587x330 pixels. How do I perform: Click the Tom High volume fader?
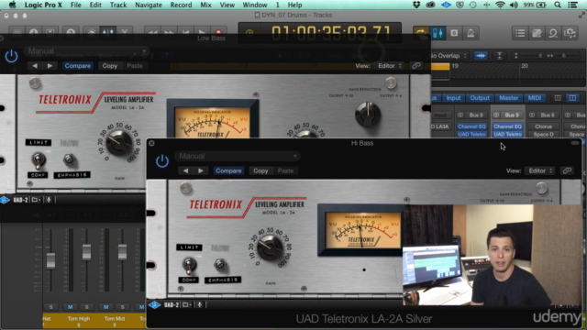coord(86,252)
